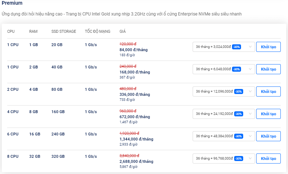Viewport: 288px width, 174px height.
Task: Click the 160 GB storage cell
Action: (58, 112)
